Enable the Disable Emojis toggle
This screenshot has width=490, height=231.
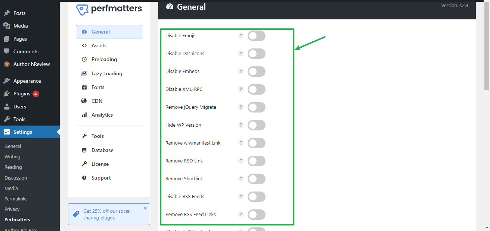pyautogui.click(x=256, y=35)
